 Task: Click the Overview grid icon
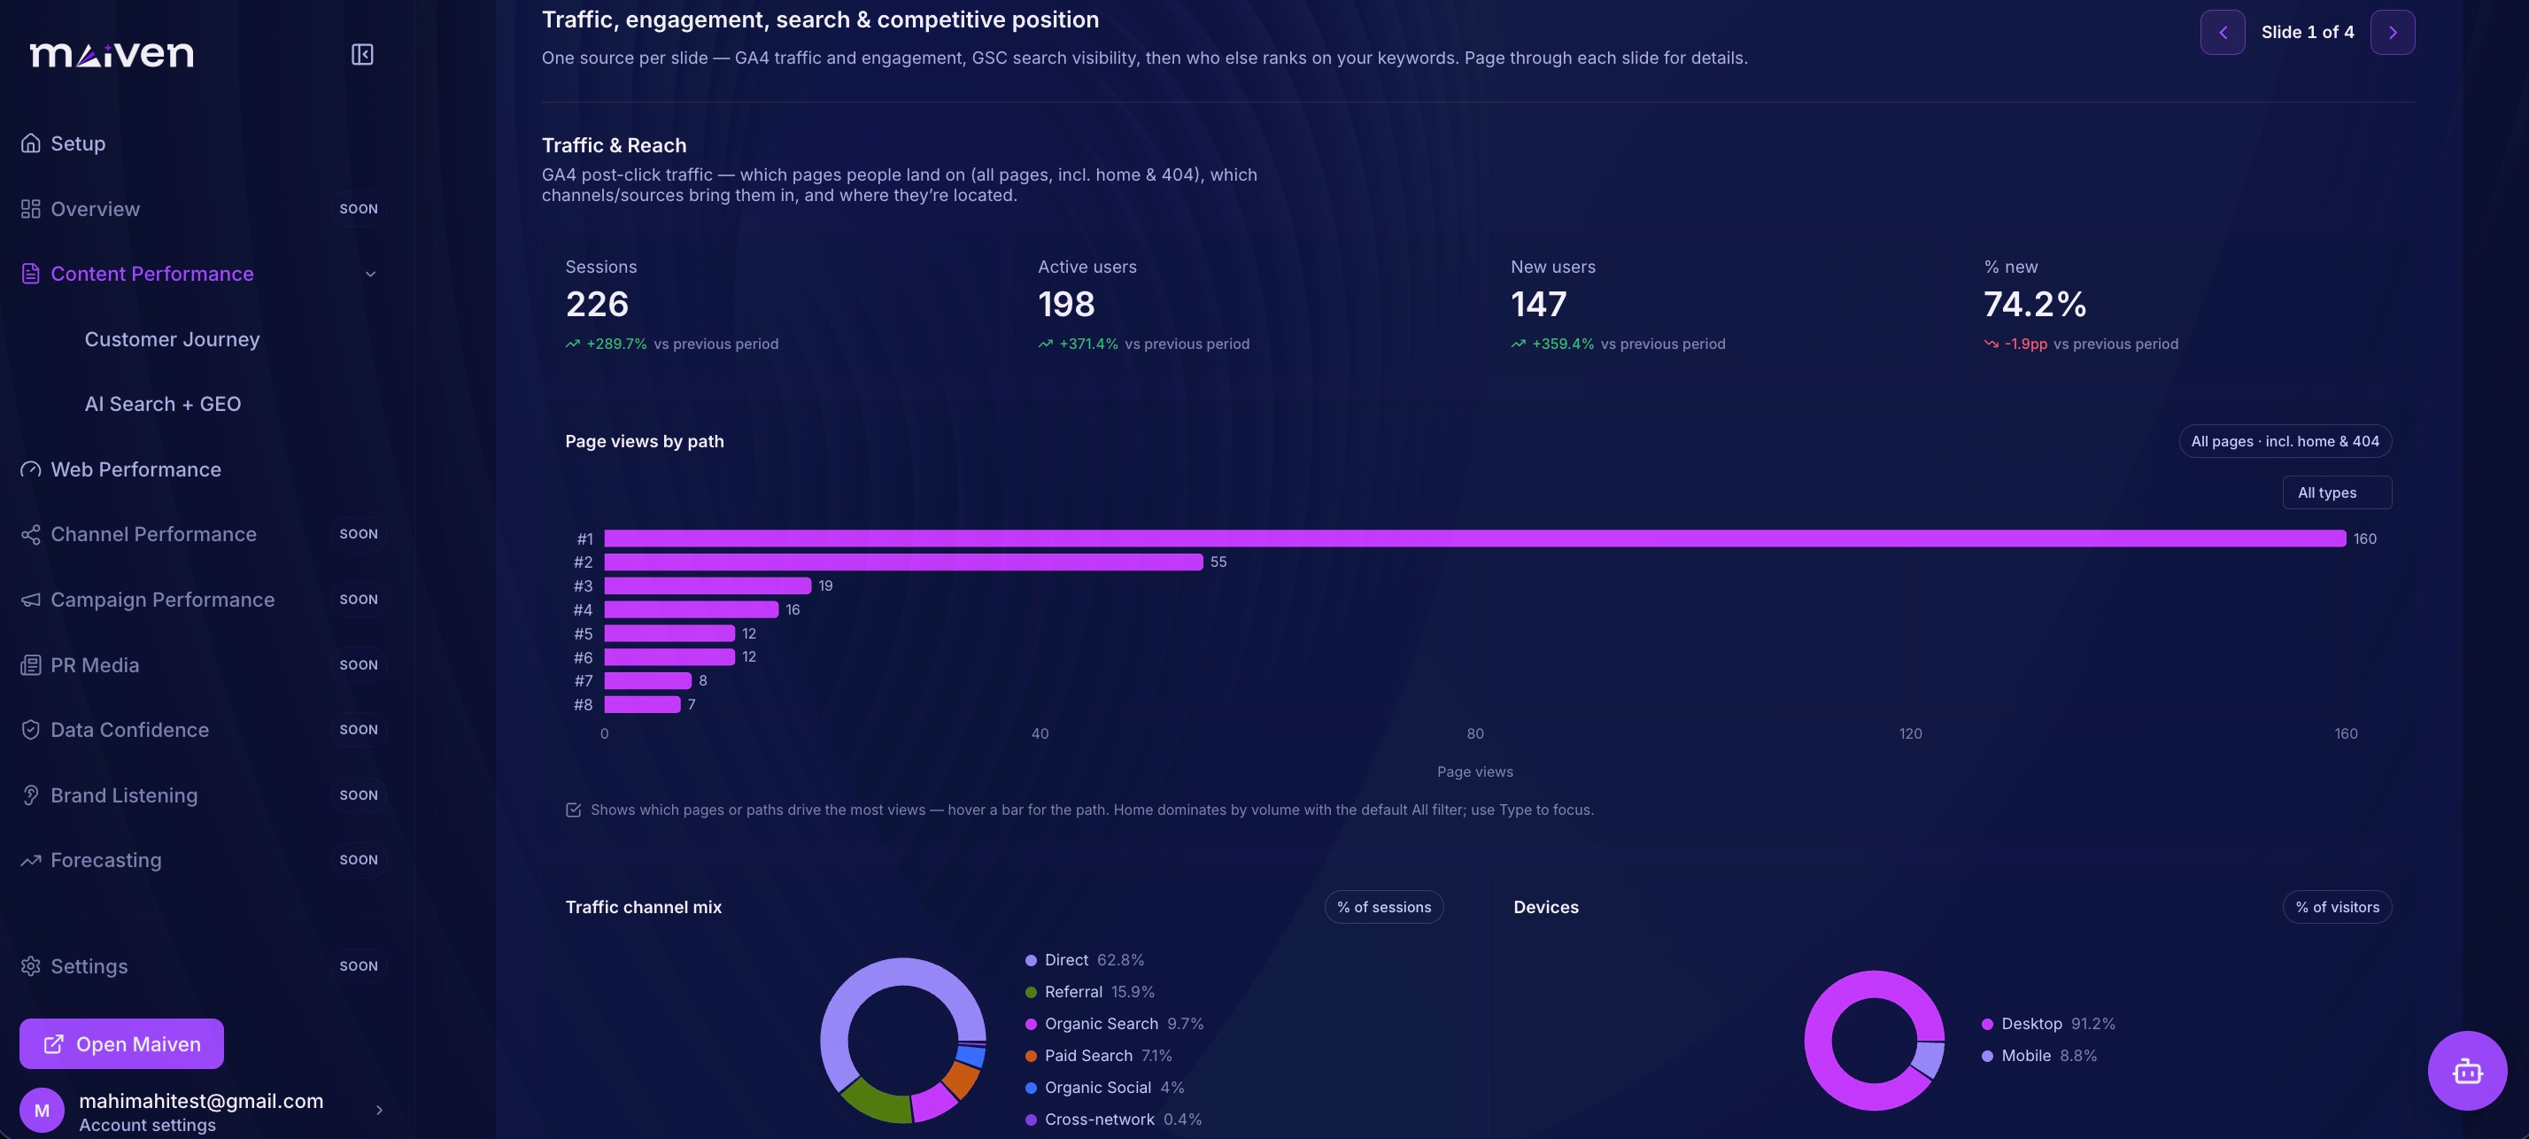pyautogui.click(x=30, y=209)
